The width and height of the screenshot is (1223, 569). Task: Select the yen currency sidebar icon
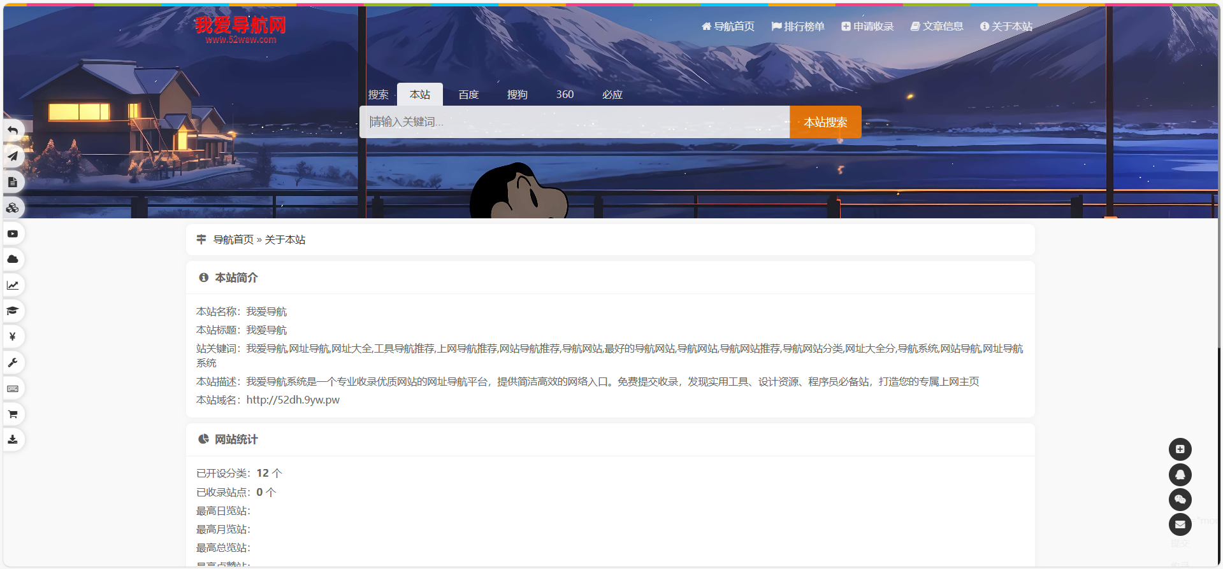13,336
